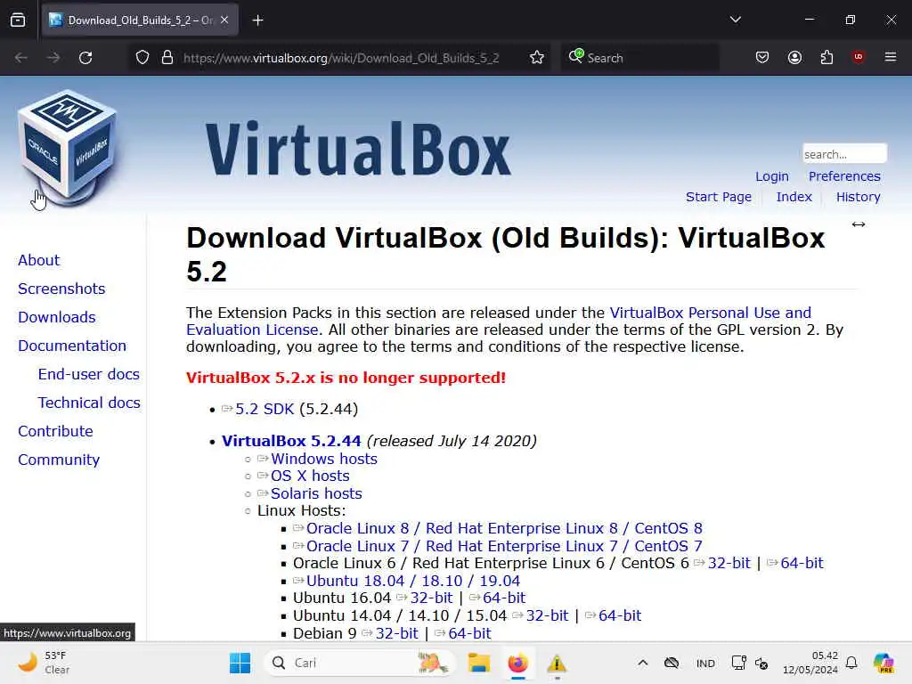Open Save to Pocket icon
The width and height of the screenshot is (912, 684).
(762, 57)
